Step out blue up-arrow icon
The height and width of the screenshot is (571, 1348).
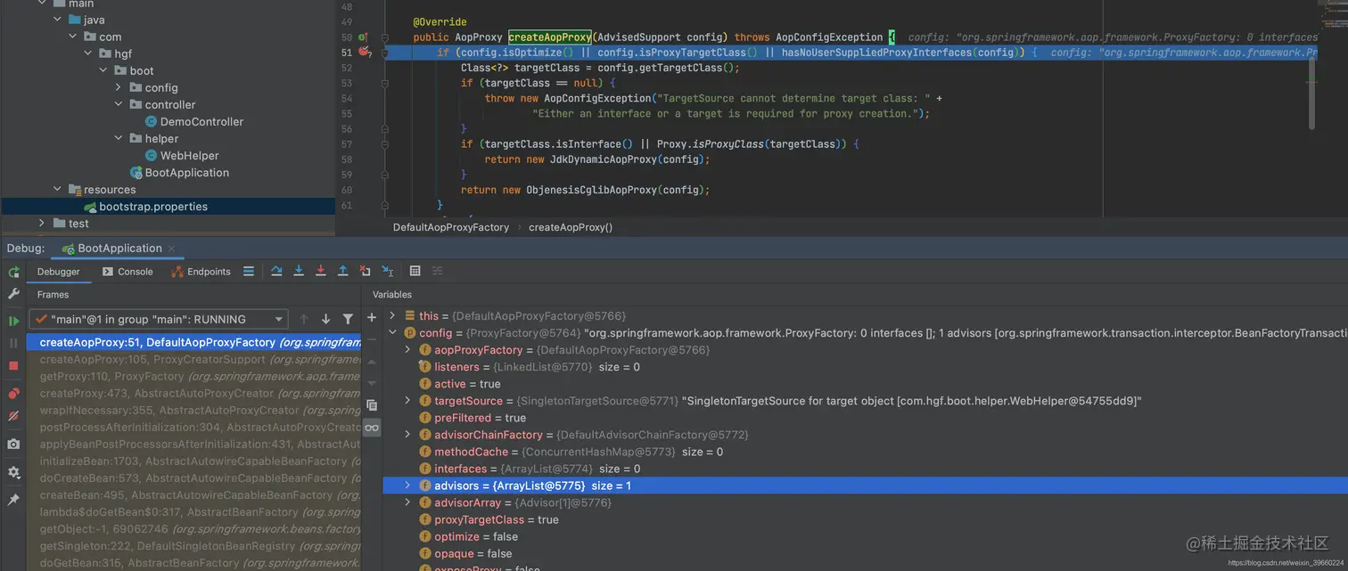coord(343,271)
